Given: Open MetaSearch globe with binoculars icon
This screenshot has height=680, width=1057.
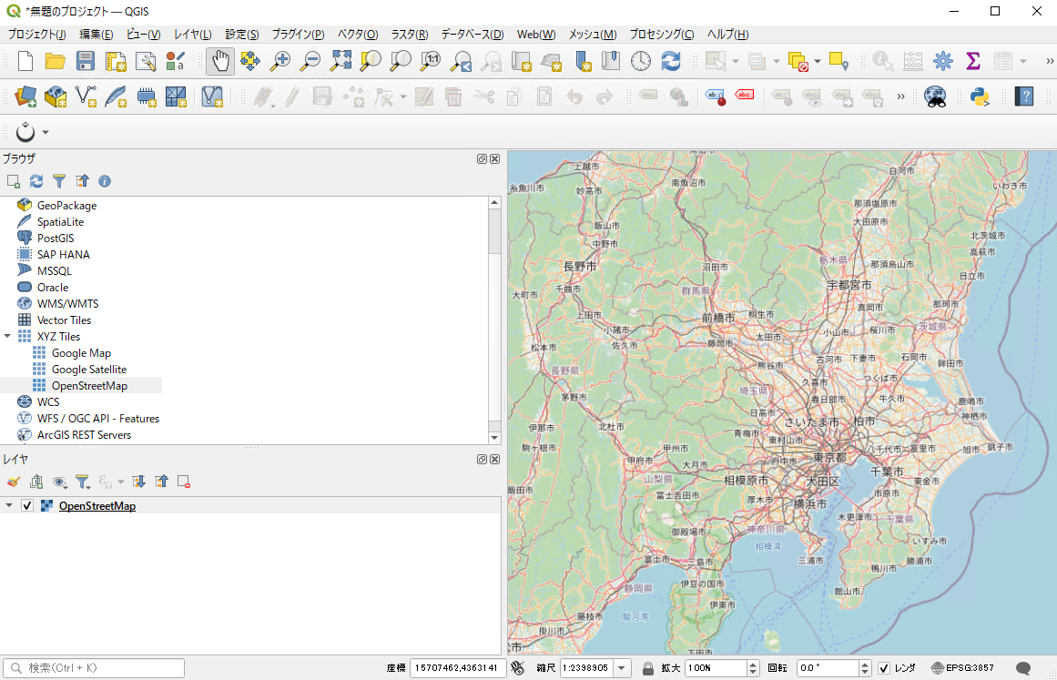Looking at the screenshot, I should click(x=935, y=97).
